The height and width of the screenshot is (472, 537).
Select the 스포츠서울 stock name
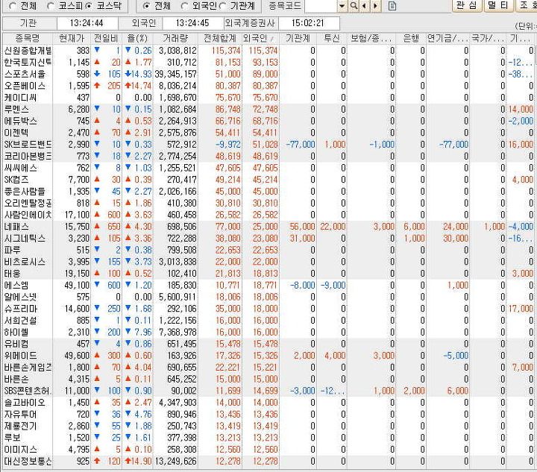pyautogui.click(x=25, y=74)
